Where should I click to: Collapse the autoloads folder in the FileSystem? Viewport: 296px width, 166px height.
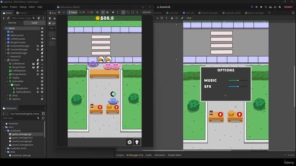click(6, 130)
